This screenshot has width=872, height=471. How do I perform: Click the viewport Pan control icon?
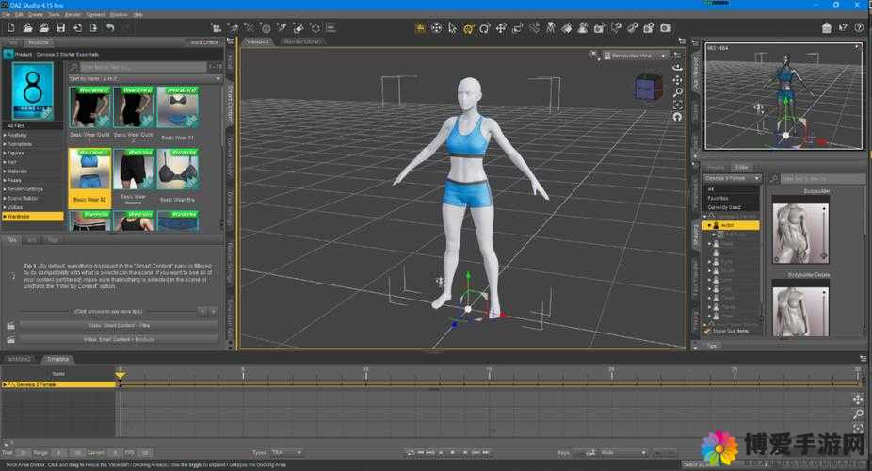677,80
